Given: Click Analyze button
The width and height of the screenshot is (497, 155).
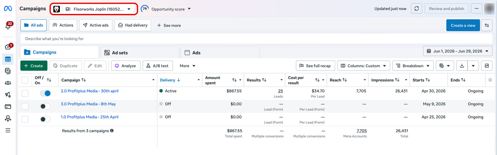Looking at the screenshot, I should point(125,66).
